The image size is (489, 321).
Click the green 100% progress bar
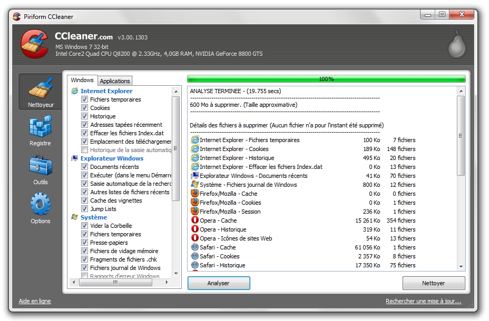[326, 79]
